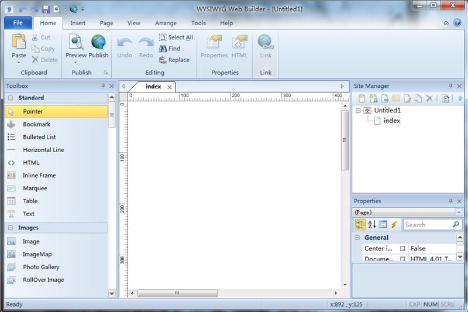Click Paste icon in Clipboard group
Image resolution: width=468 pixels, height=312 pixels.
tap(19, 42)
